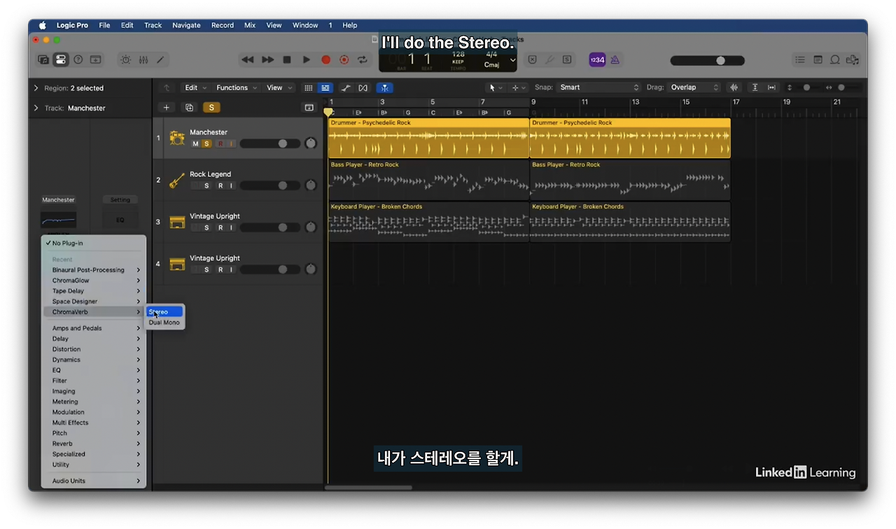Open the LCD display mode dropdown arrow
Viewport: 896px width, 529px height.
512,60
